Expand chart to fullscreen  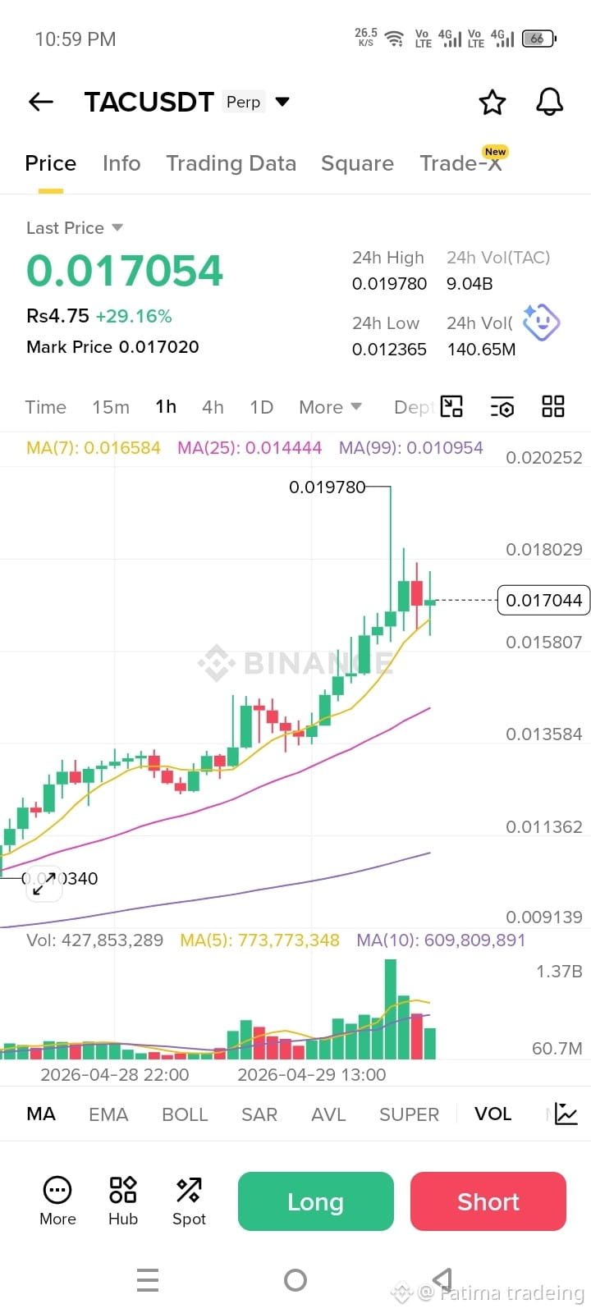click(x=44, y=883)
